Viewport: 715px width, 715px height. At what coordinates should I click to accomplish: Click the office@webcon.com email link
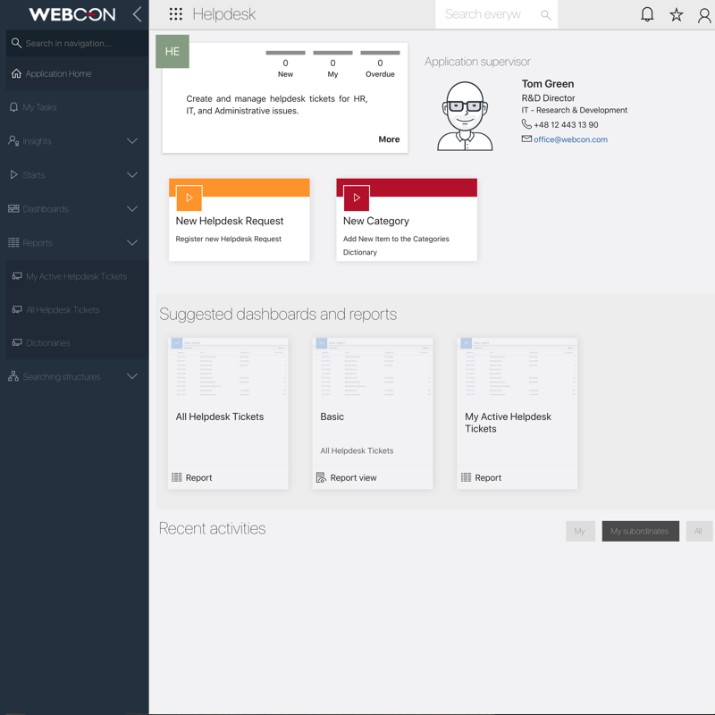click(570, 139)
